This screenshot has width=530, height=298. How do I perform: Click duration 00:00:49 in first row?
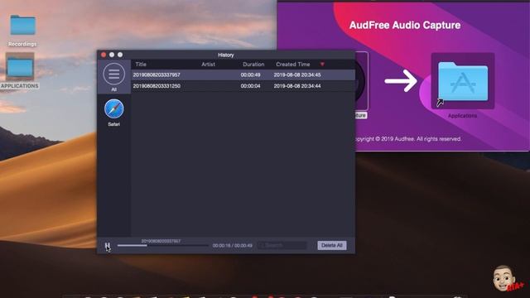(250, 74)
